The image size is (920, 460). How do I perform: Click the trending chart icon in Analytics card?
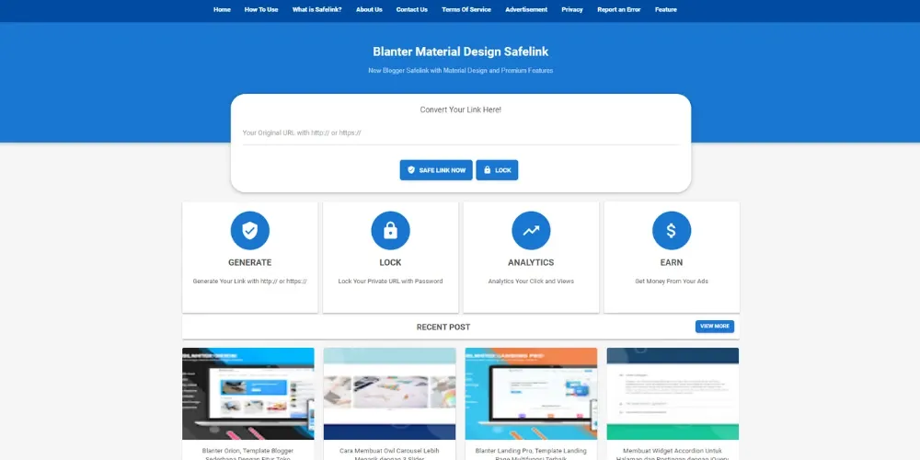click(x=531, y=231)
